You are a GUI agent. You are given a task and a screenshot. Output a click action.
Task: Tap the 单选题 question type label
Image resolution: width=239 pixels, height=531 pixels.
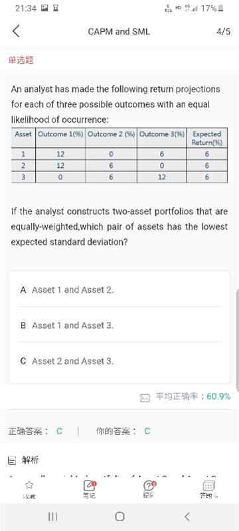(x=21, y=60)
